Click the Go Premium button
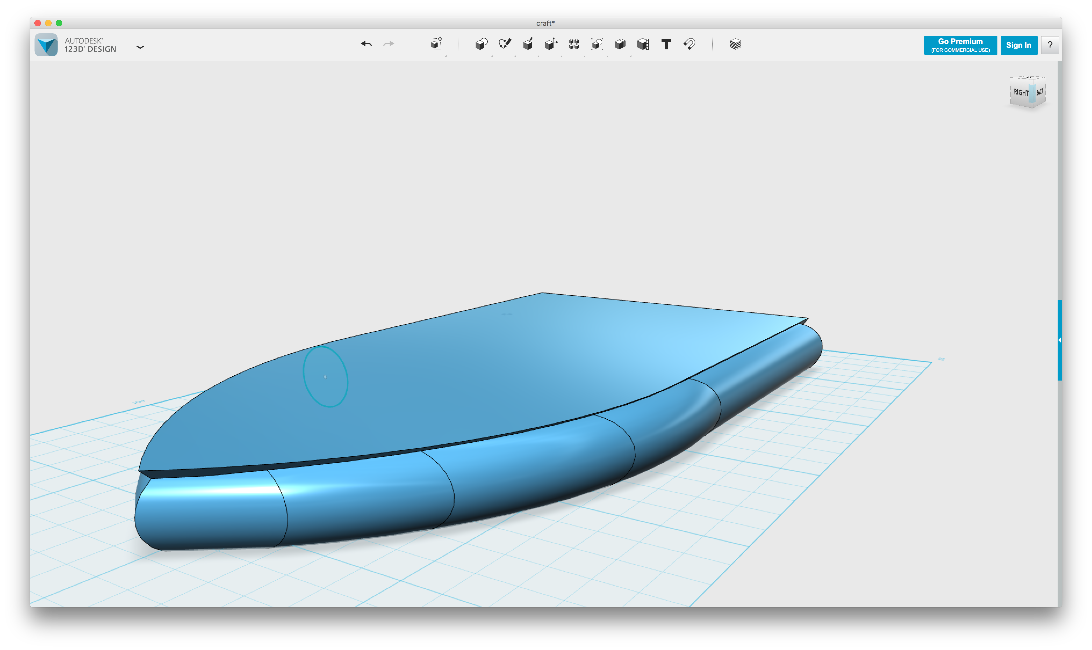The image size is (1092, 650). [x=960, y=45]
